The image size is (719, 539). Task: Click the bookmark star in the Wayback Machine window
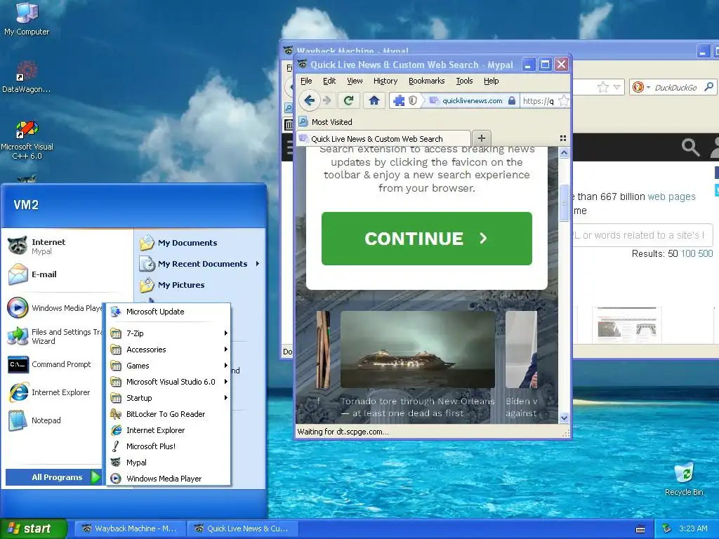[603, 87]
